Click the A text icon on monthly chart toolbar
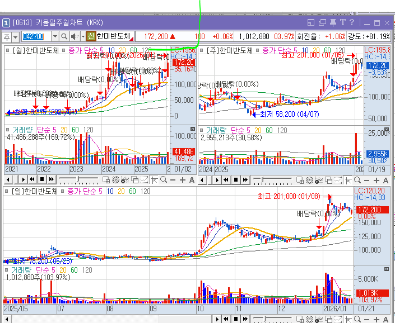The width and height of the screenshot is (395, 323). pos(192,180)
